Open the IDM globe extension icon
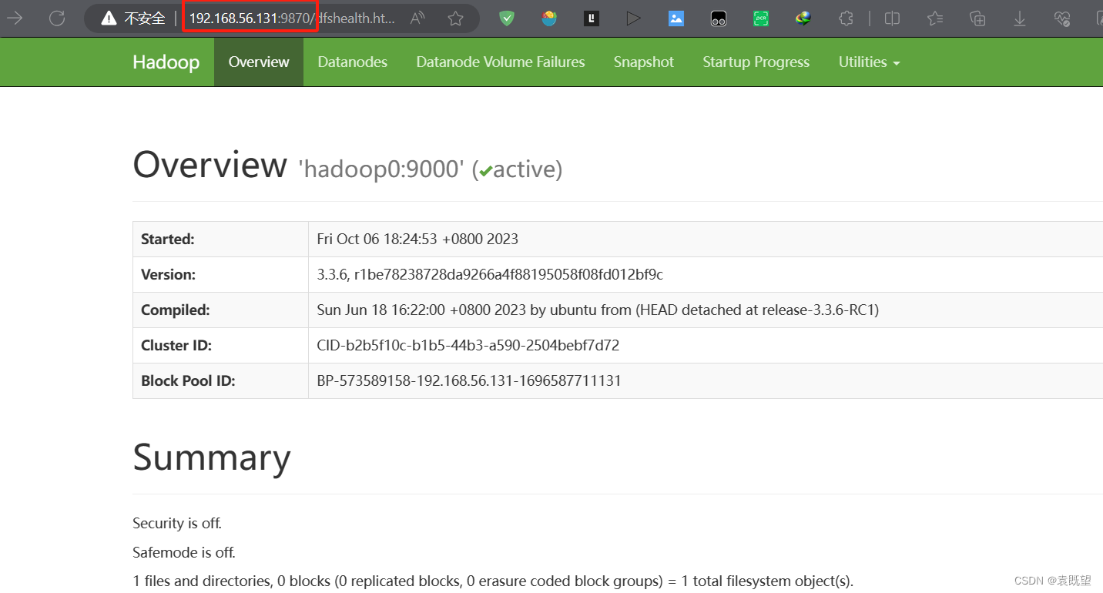Viewport: 1103px width, 593px height. [803, 18]
